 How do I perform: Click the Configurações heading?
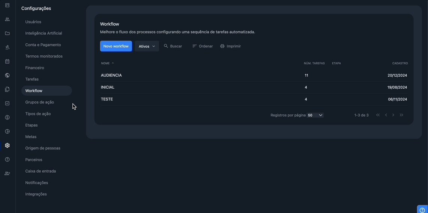pyautogui.click(x=36, y=9)
